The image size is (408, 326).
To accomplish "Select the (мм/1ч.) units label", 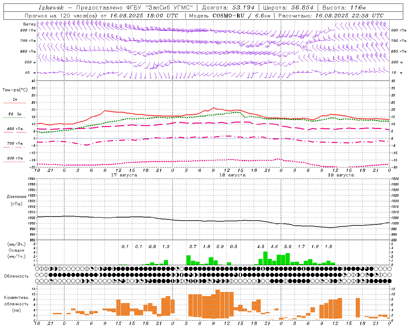I will point(17,256).
